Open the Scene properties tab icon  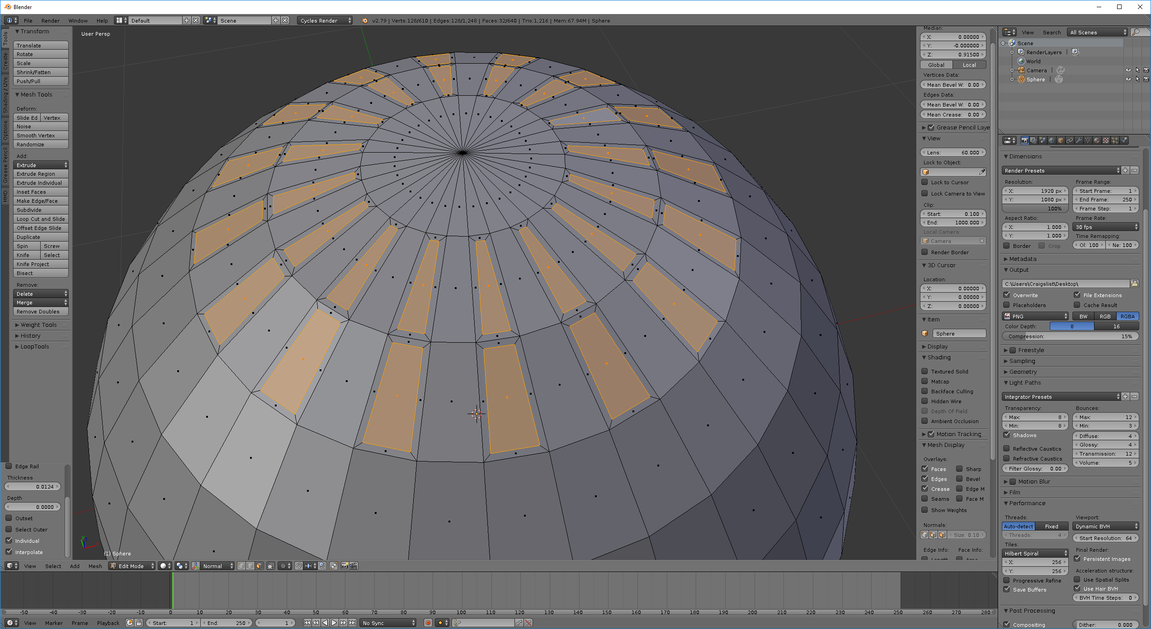coord(1043,140)
